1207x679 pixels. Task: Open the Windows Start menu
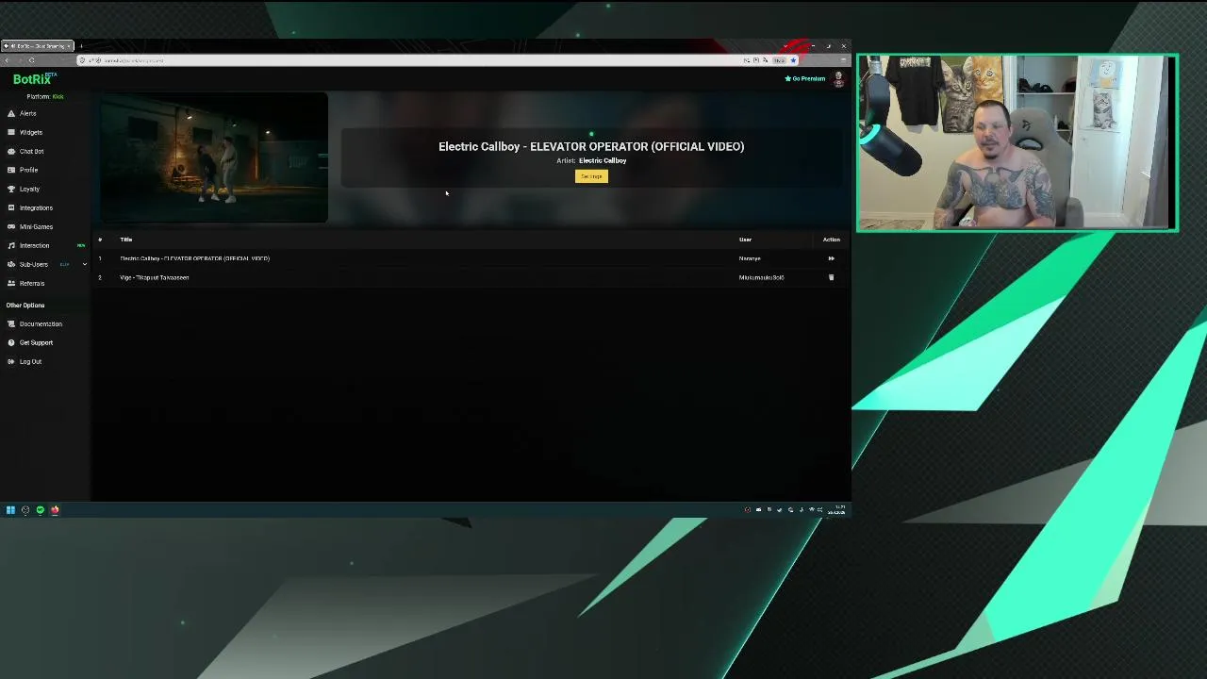10,510
